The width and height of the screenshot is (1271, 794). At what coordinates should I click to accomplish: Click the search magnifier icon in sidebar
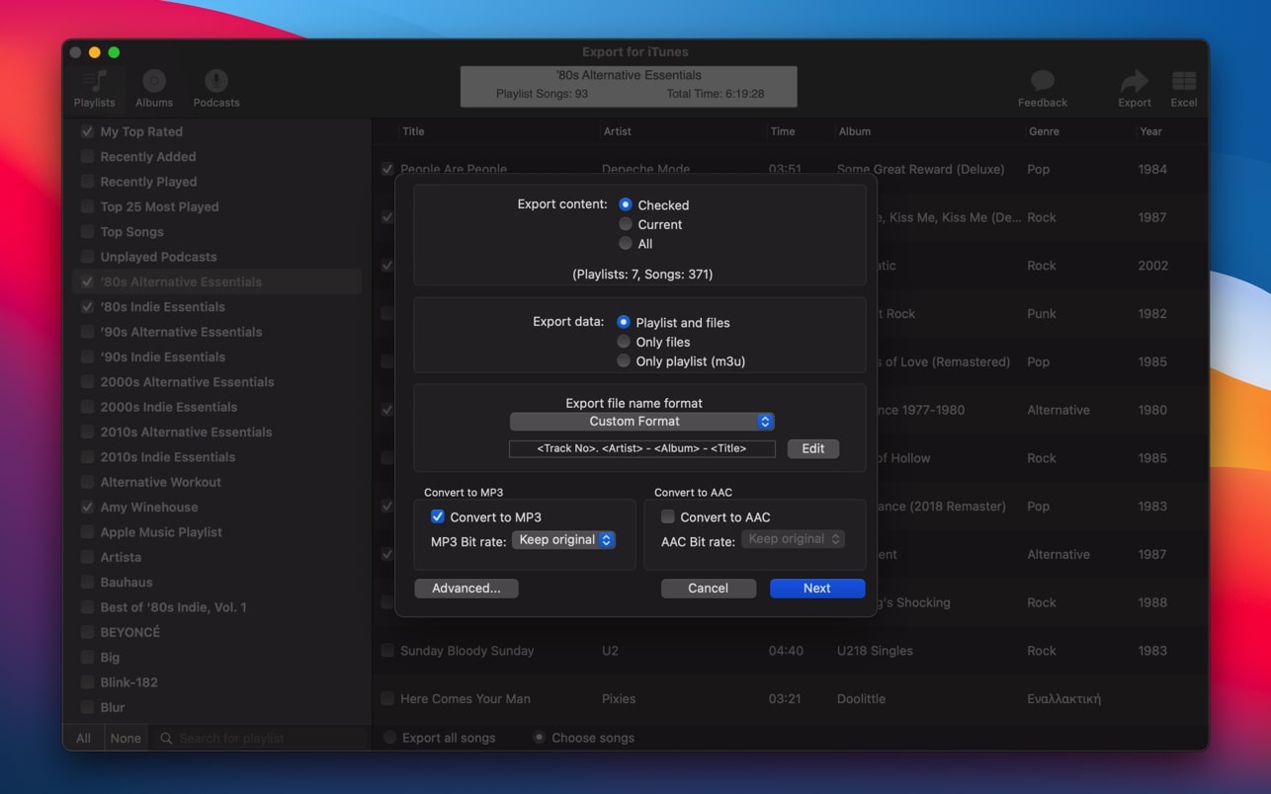pos(166,738)
